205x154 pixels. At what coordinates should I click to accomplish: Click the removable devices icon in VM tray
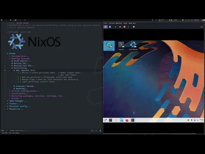[x=192, y=120]
